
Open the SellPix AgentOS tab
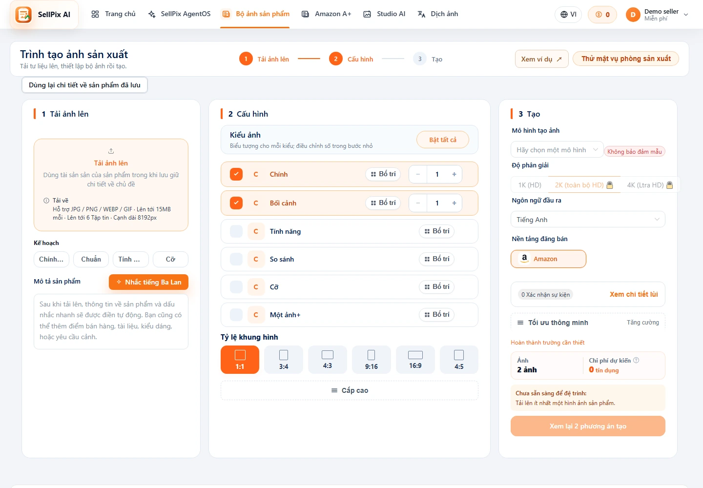[179, 14]
